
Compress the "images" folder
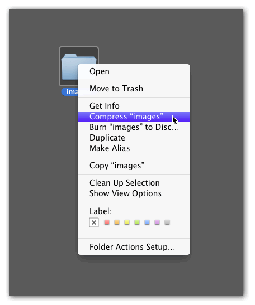[x=134, y=117]
